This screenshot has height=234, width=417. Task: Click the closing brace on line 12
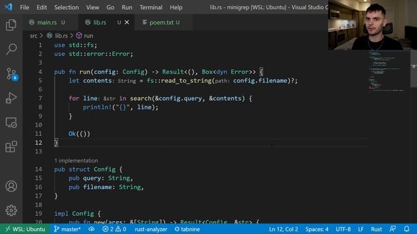coord(56,143)
